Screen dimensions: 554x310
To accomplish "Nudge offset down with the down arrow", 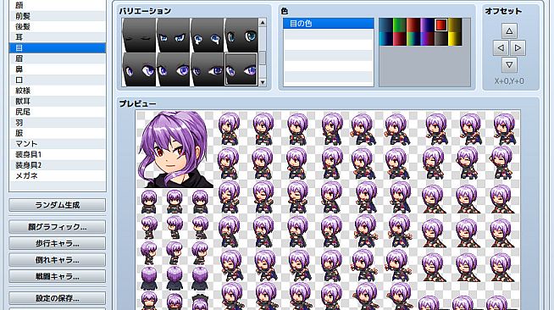I will pyautogui.click(x=509, y=64).
